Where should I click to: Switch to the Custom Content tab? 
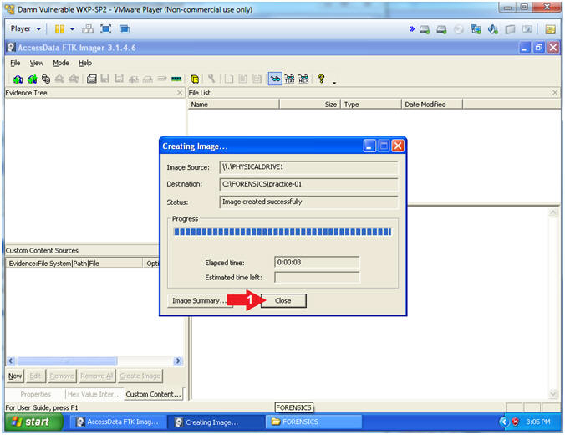tap(153, 394)
